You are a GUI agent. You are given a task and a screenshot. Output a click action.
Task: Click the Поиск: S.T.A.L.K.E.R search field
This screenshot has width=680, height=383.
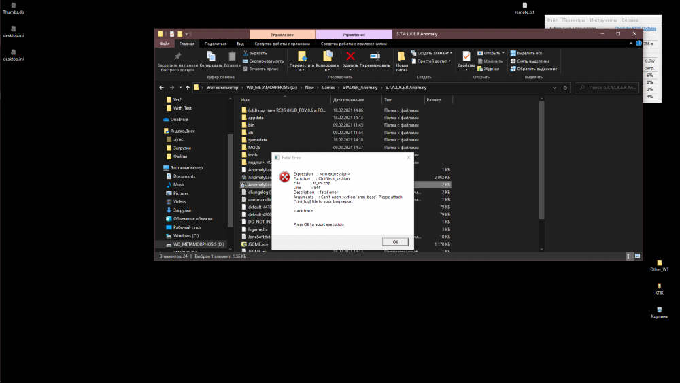(x=607, y=88)
